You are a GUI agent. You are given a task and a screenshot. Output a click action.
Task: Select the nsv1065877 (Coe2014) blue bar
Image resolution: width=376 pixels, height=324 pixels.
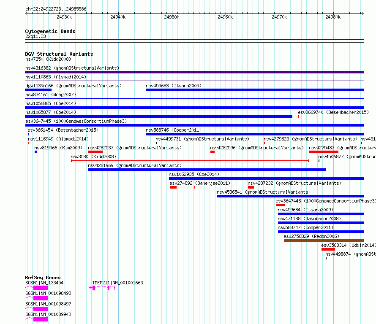tap(158, 116)
